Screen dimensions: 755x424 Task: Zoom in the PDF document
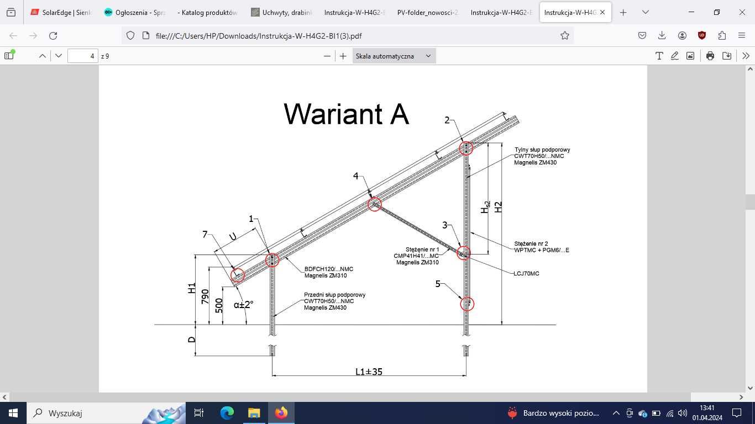click(343, 56)
